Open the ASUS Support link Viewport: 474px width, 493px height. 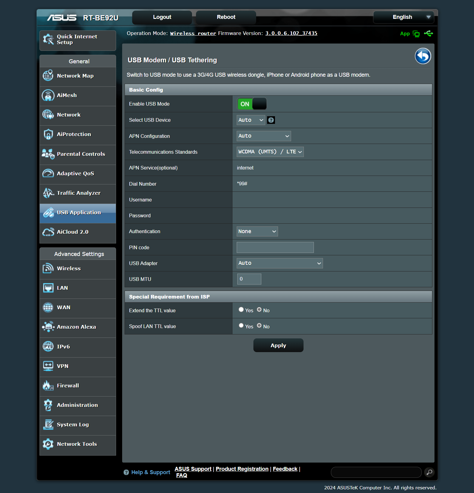(193, 469)
